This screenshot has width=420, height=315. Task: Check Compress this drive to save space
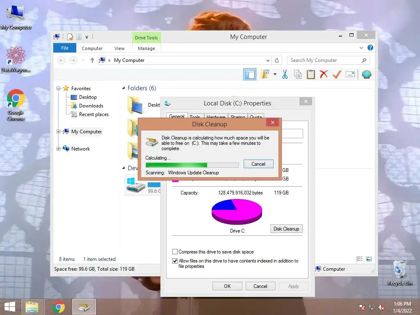[175, 252]
